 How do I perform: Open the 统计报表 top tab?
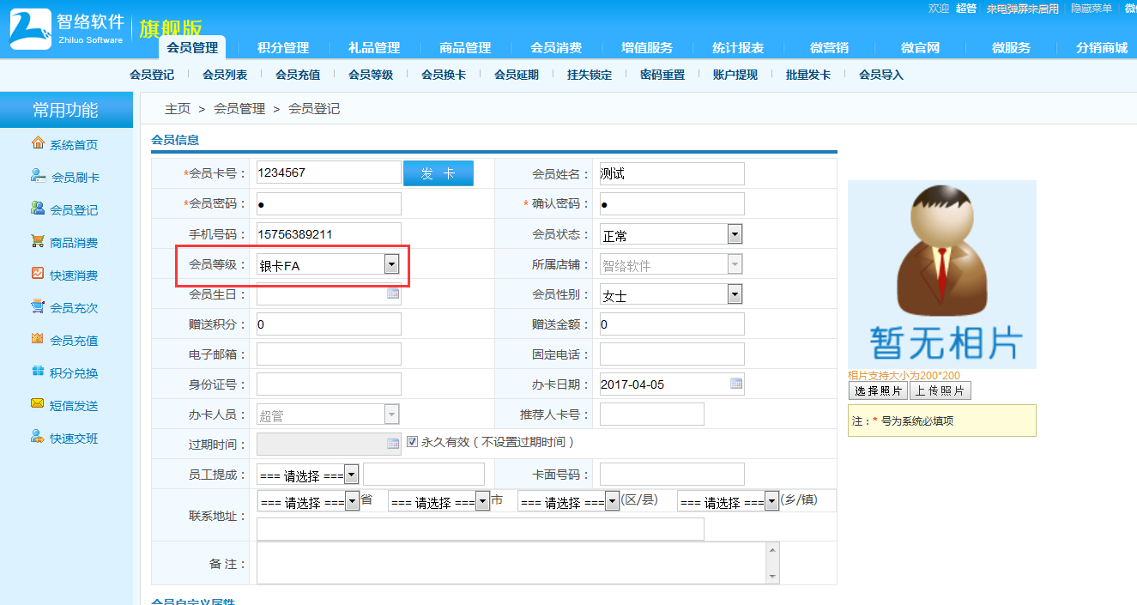738,48
